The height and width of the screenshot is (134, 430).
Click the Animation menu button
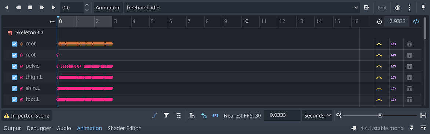[108, 8]
